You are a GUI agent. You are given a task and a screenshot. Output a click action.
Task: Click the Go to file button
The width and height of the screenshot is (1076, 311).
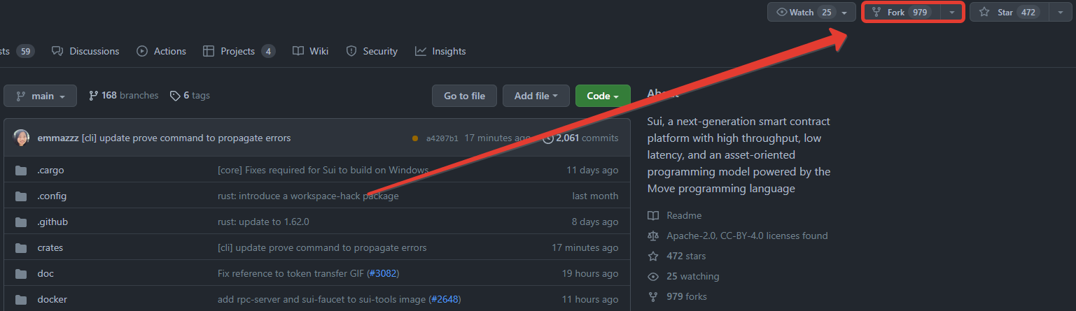(x=464, y=96)
